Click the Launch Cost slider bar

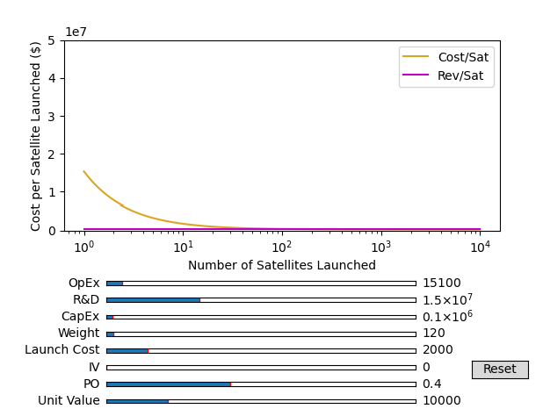point(261,350)
